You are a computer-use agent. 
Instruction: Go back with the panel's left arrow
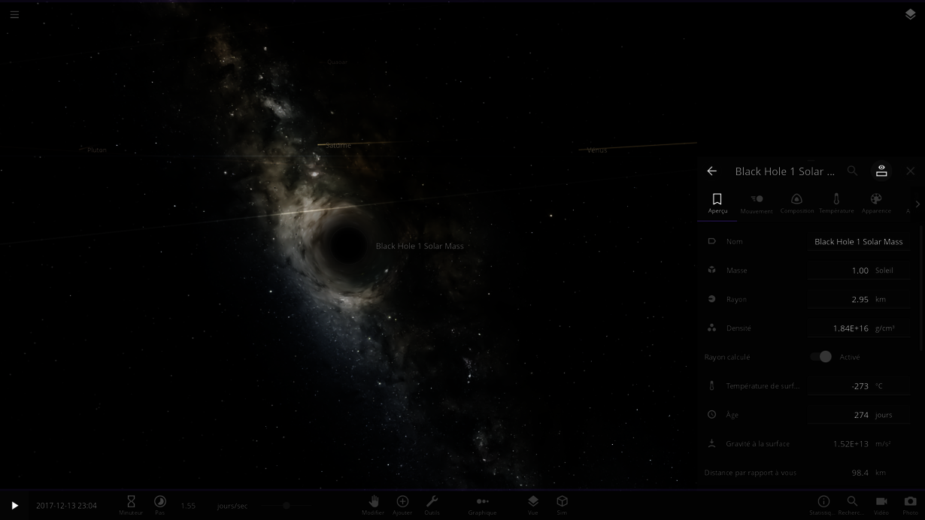point(712,171)
